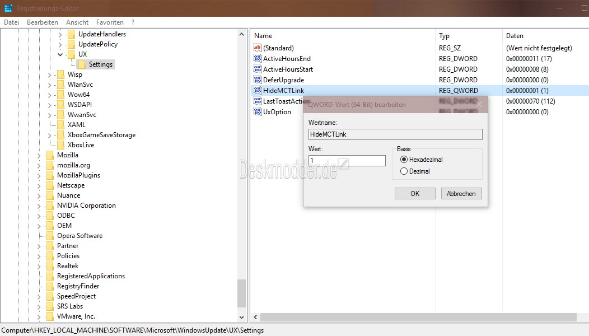
Task: Click the values pane horizontal scrollbar thumb
Action: [418, 317]
